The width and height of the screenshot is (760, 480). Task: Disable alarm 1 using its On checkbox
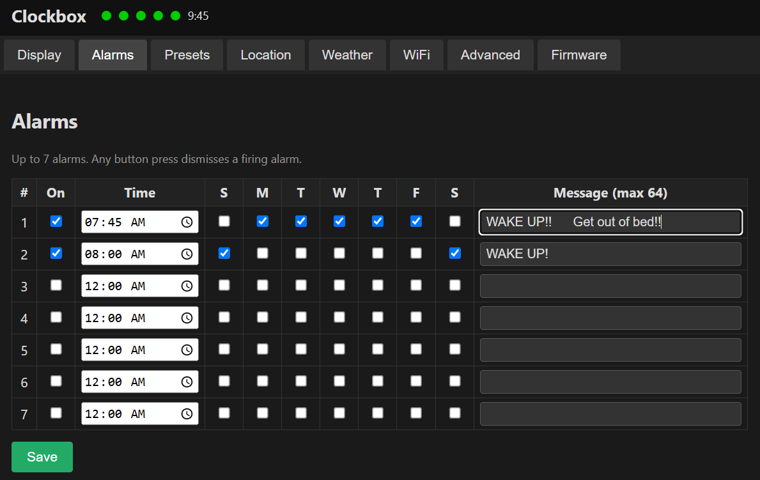[56, 221]
